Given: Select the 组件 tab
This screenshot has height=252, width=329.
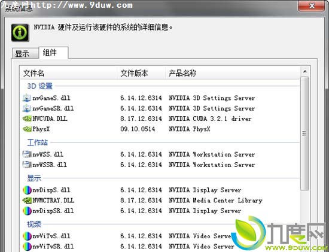Looking at the screenshot, I should pyautogui.click(x=53, y=53).
